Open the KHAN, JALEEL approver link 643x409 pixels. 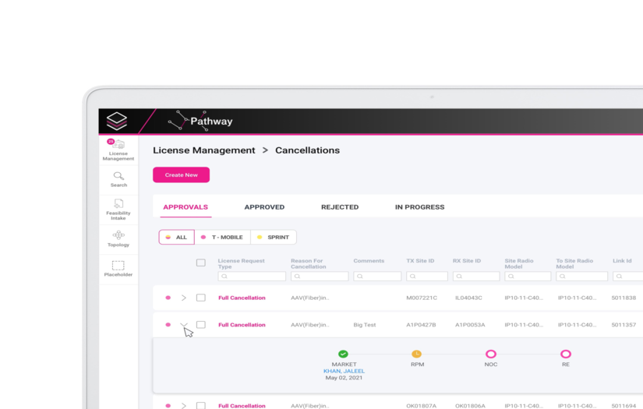coord(344,371)
